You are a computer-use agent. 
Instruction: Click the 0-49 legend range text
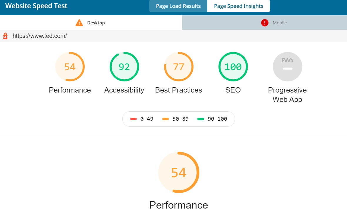click(147, 119)
